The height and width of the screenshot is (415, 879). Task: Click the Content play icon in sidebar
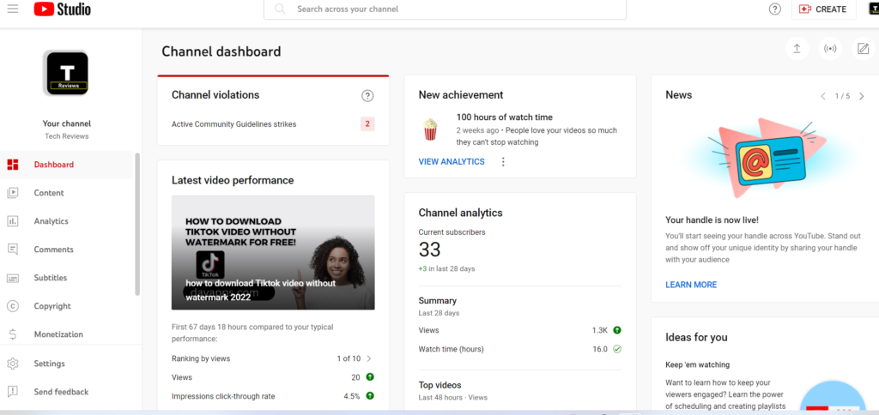point(12,193)
